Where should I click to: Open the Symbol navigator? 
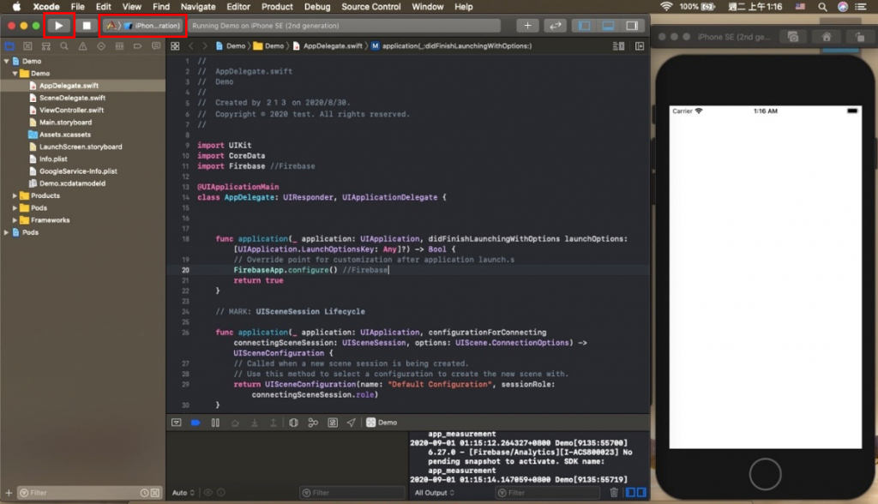46,46
